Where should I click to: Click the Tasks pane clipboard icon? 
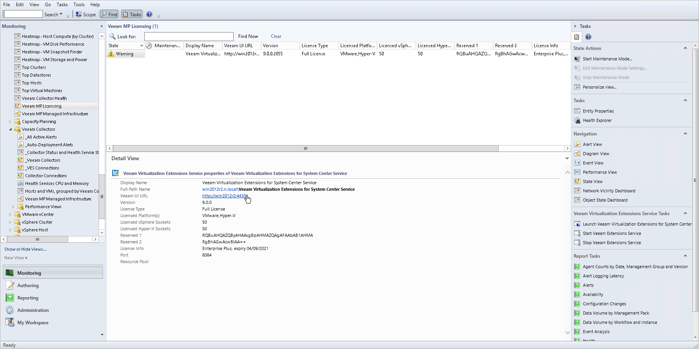coord(577,37)
